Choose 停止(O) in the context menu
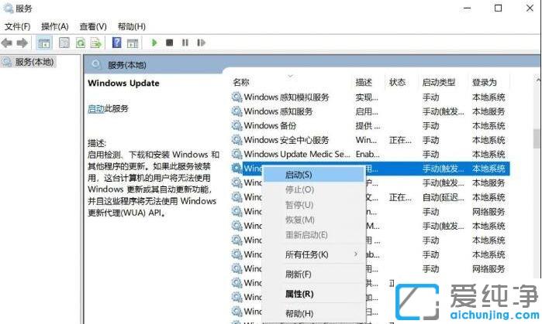Image resolution: width=542 pixels, height=324 pixels. point(314,189)
